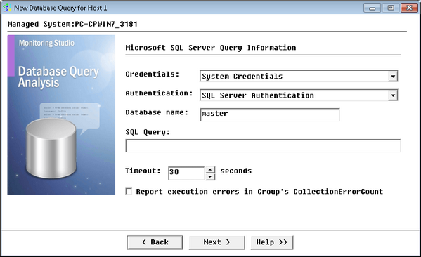Click the Timeout: label
Viewport: 421px width, 257px height.
click(143, 171)
